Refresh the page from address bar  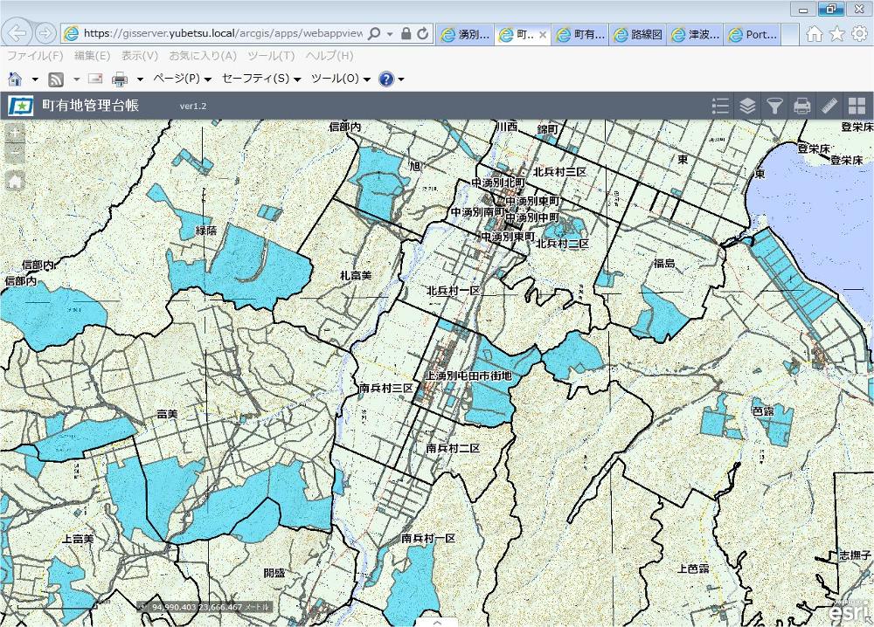(423, 34)
